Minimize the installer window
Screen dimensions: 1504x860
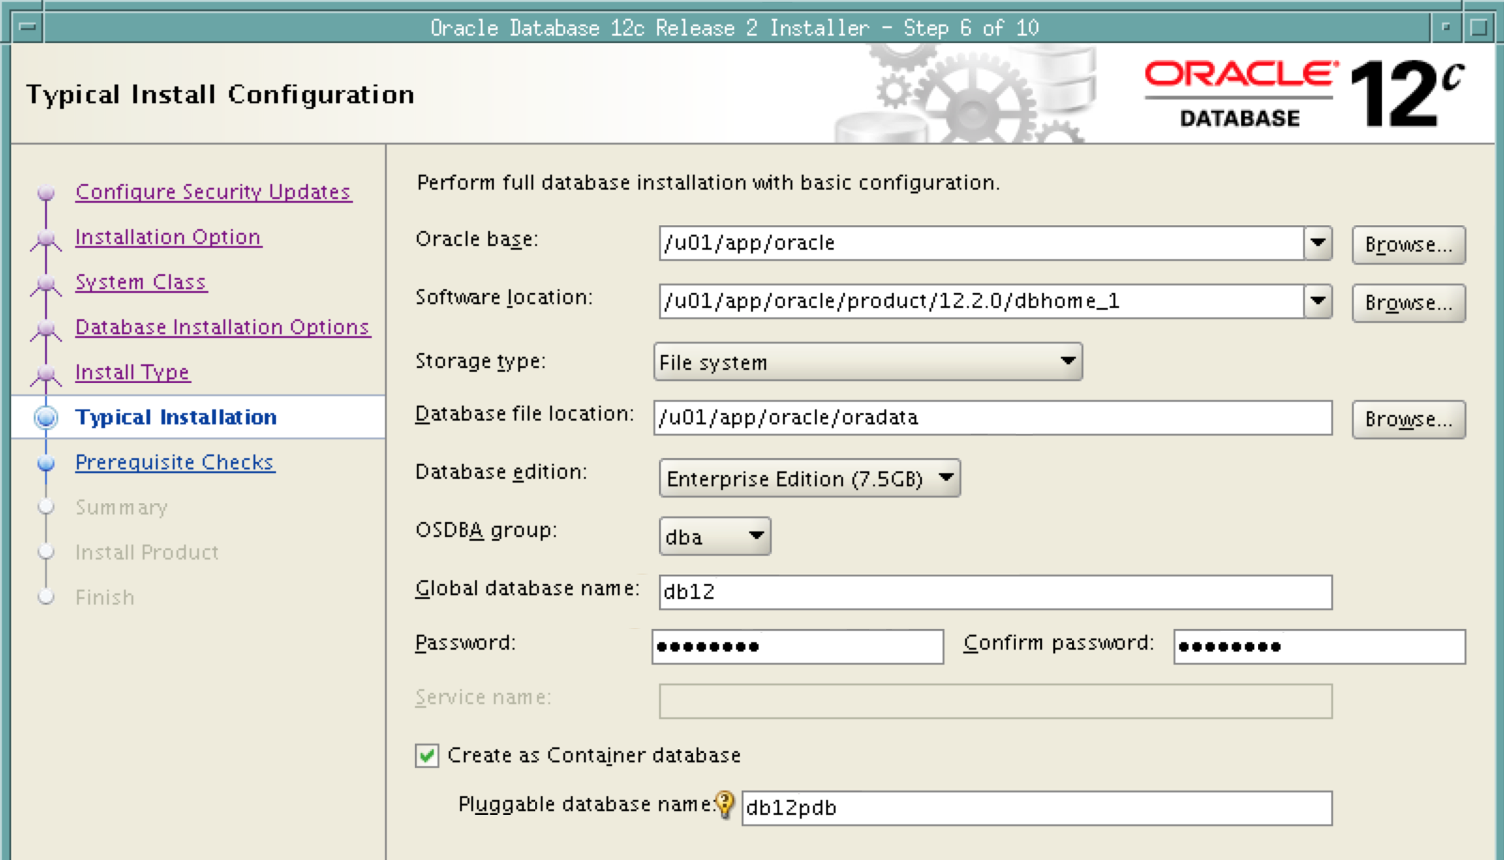[1446, 27]
